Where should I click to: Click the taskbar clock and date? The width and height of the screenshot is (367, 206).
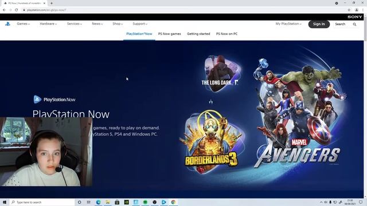(x=350, y=202)
